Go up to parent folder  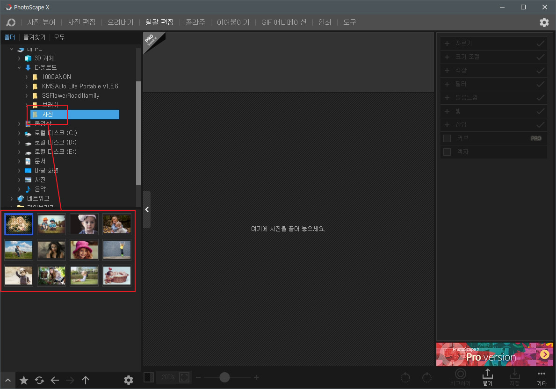(86, 380)
